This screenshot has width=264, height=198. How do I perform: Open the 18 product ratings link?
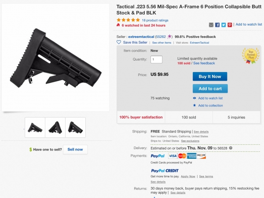[155, 20]
